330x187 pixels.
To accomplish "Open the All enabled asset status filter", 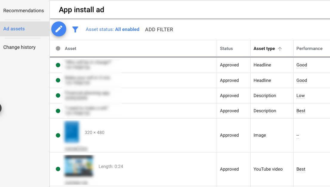I will [128, 29].
